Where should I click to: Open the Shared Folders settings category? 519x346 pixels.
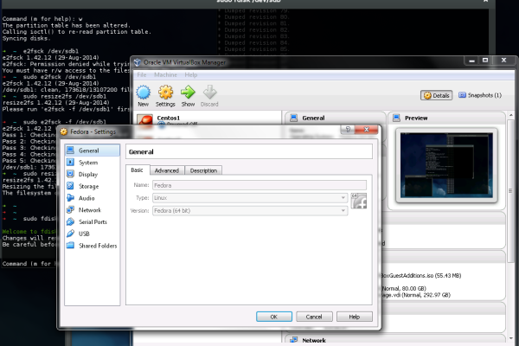coord(93,246)
